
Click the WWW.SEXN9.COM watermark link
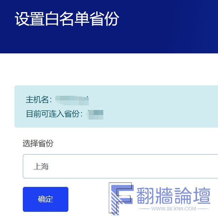(173, 209)
